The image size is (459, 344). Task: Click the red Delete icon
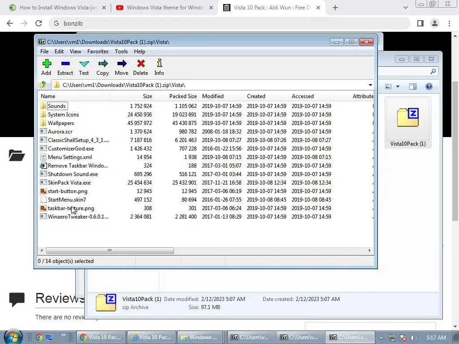point(141,64)
